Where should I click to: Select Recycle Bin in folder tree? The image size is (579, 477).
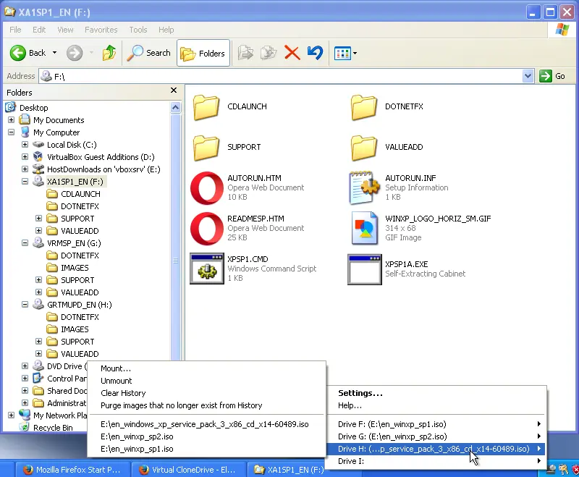(53, 428)
